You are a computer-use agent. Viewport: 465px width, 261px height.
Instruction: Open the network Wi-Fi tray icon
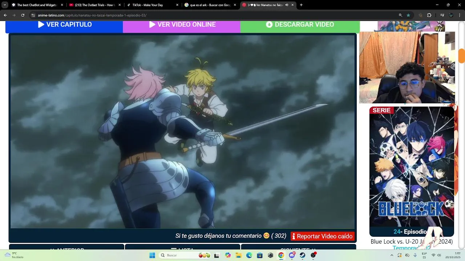click(433, 255)
